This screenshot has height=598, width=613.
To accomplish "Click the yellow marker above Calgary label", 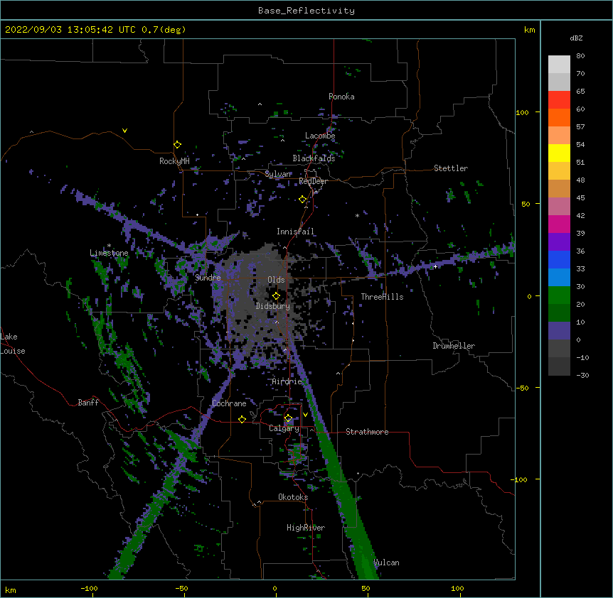I will [x=288, y=418].
